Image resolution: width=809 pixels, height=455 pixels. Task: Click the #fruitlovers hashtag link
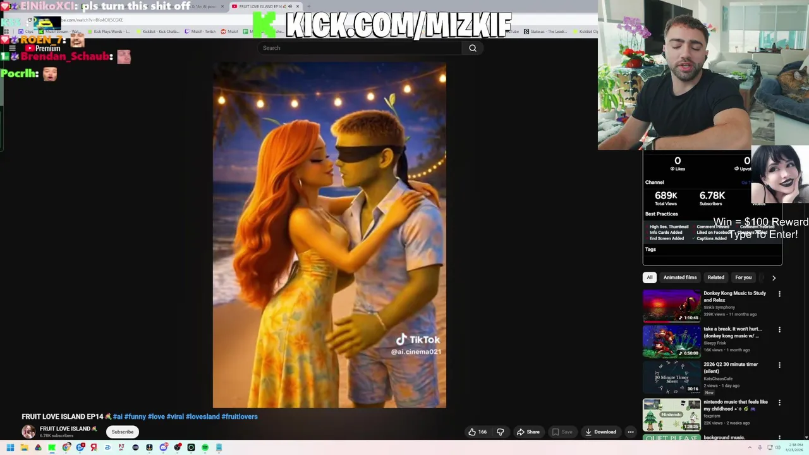[240, 416]
